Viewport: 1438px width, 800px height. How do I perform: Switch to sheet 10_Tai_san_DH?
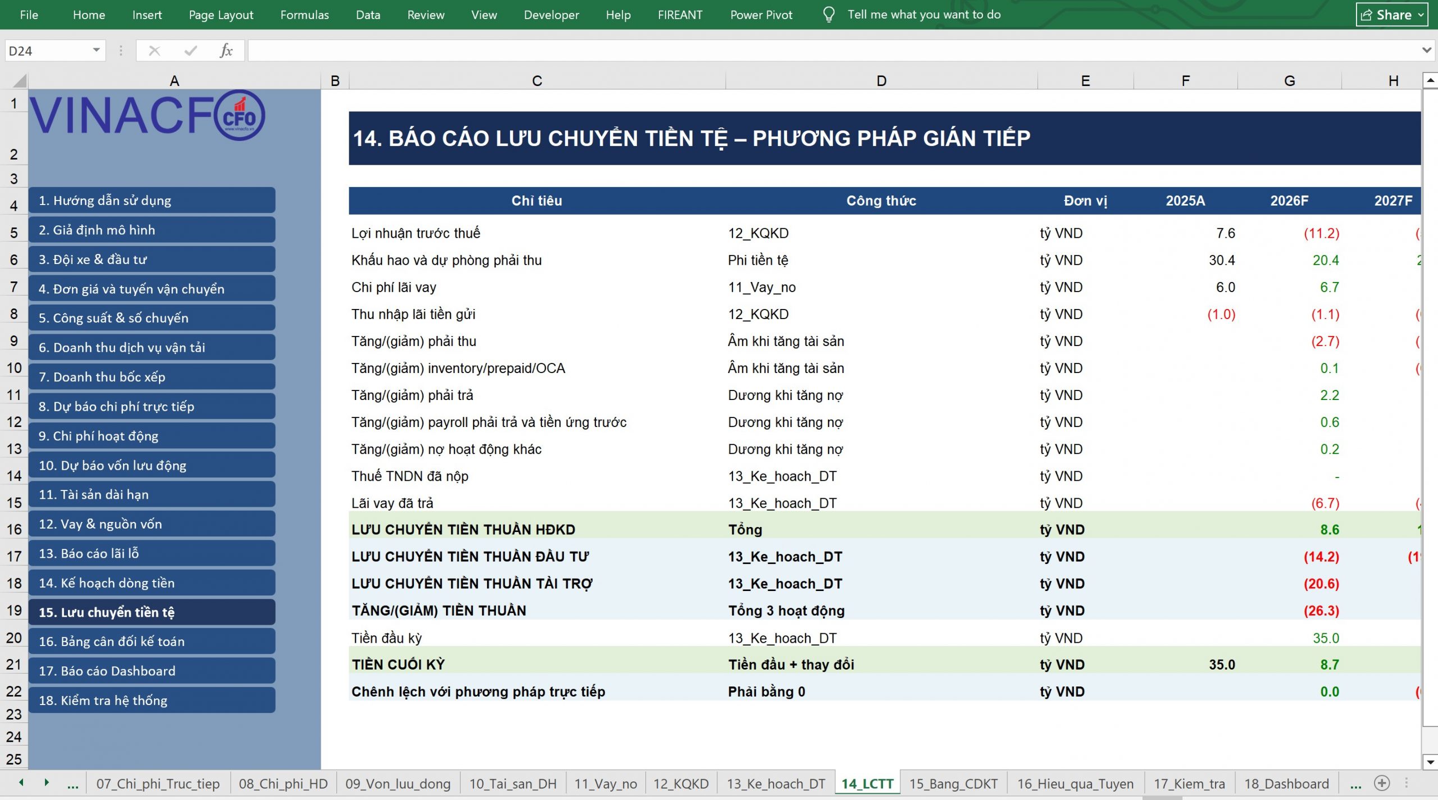tap(513, 784)
